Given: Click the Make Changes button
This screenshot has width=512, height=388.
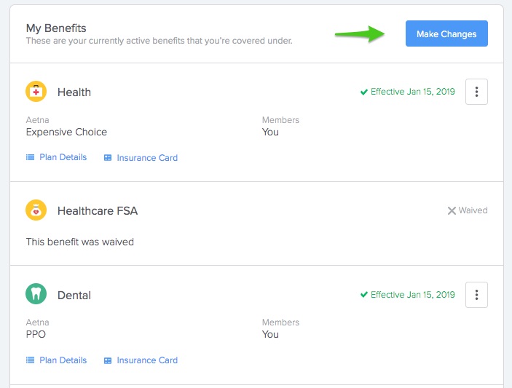Looking at the screenshot, I should click(446, 33).
